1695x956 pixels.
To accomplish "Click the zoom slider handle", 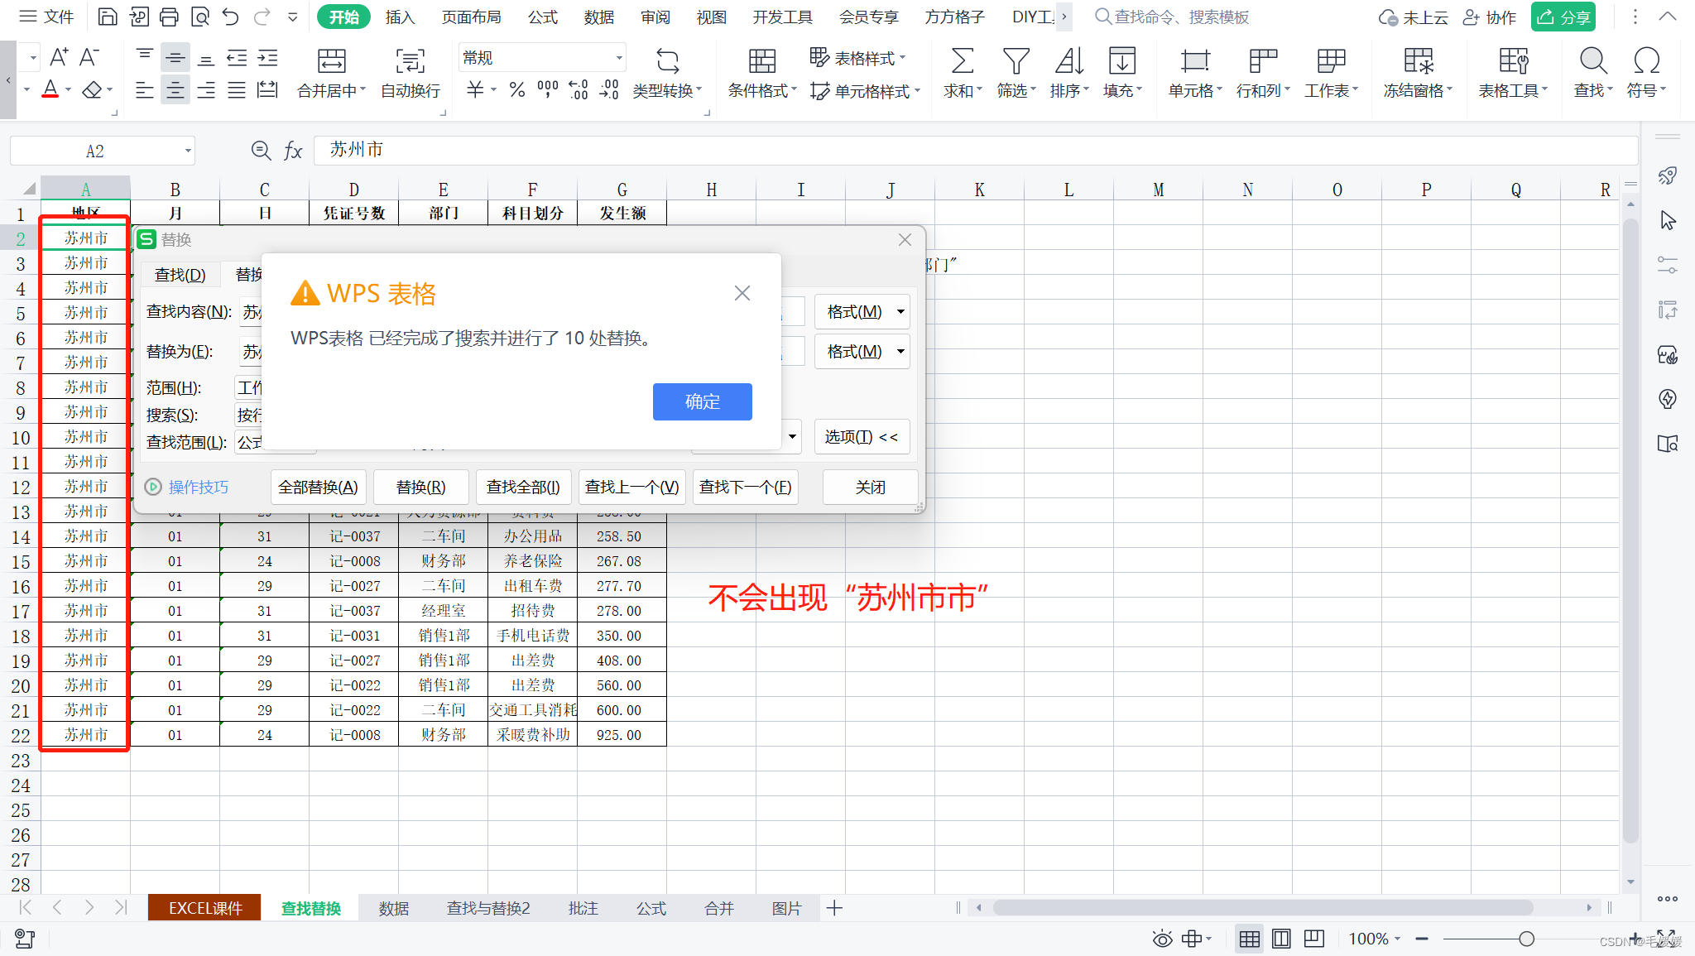I will 1526,939.
